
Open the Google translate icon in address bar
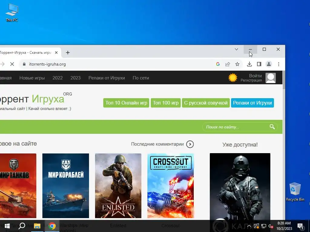[x=218, y=64]
